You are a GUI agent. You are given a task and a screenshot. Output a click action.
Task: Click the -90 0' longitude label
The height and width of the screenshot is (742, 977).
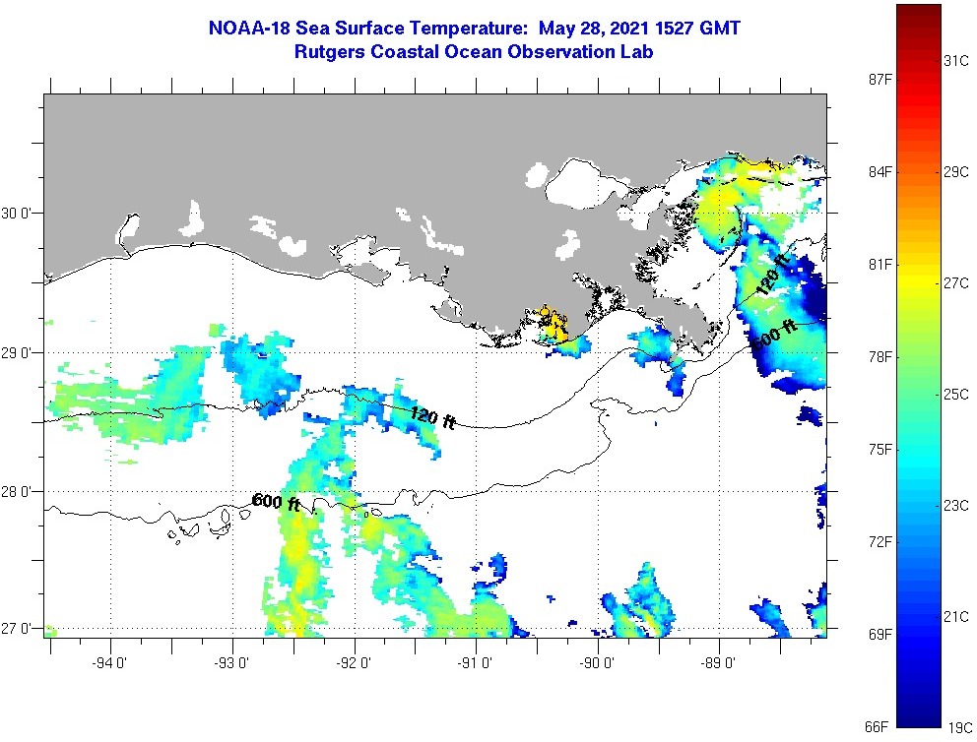[x=596, y=663]
